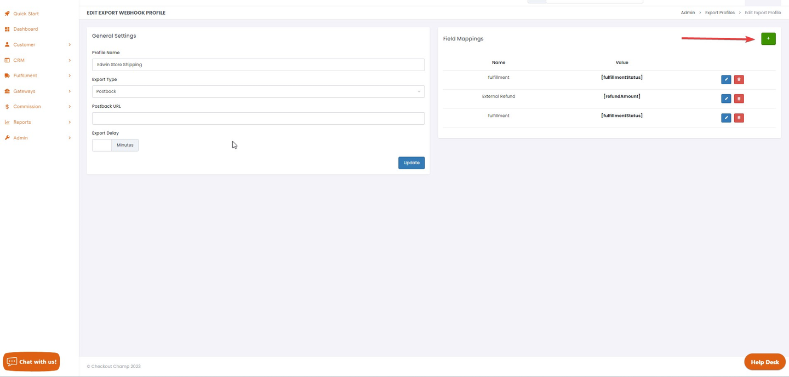Expand the Customer menu chevron

[70, 45]
